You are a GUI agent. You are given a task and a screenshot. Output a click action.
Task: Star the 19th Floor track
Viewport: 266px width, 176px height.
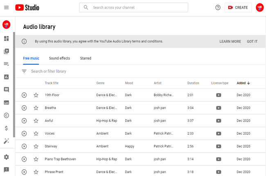[36, 95]
